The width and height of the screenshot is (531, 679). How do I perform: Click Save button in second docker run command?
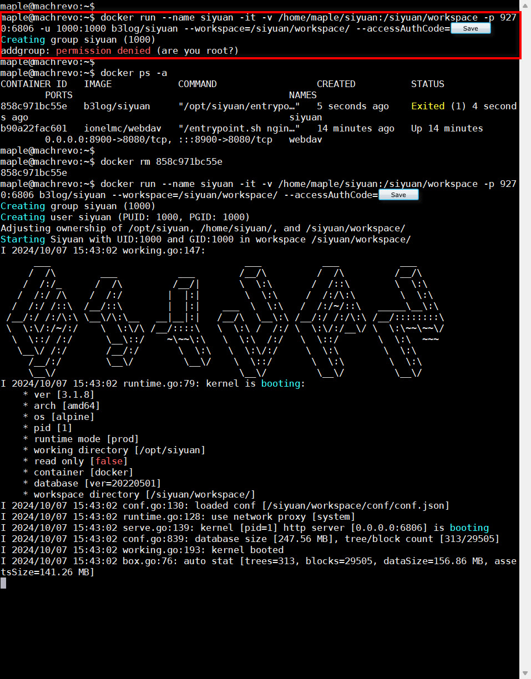point(398,195)
